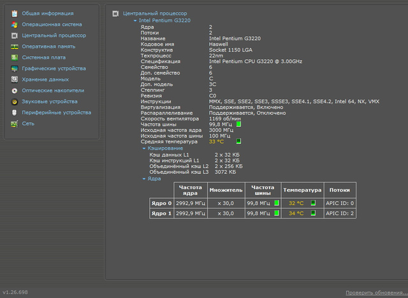Collapse the Ядра section
Image resolution: width=408 pixels, height=298 pixels.
pyautogui.click(x=144, y=179)
